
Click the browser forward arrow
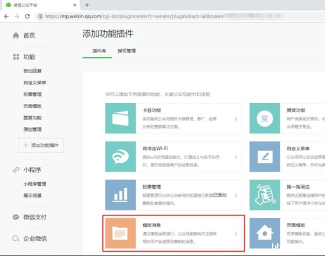[x=17, y=17]
